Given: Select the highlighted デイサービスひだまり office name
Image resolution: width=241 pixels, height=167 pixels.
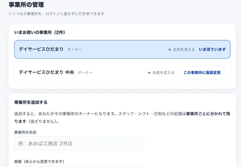Looking at the screenshot, I should pyautogui.click(x=41, y=49).
